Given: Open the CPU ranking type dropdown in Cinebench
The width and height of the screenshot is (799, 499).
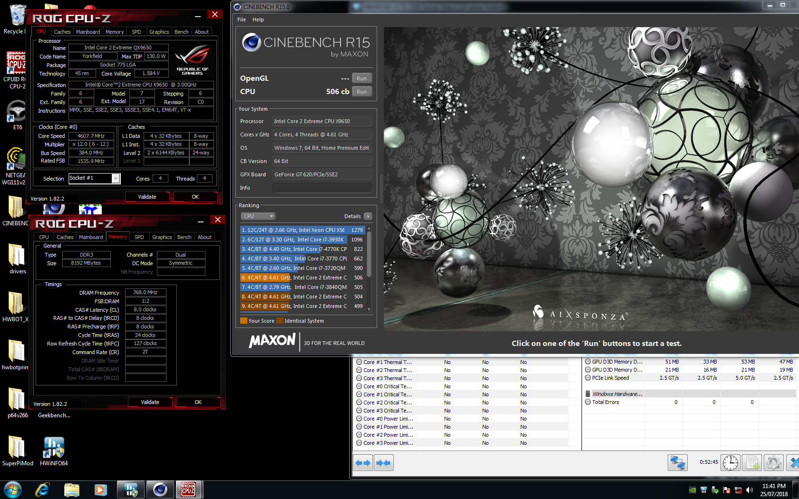Looking at the screenshot, I should click(x=258, y=216).
